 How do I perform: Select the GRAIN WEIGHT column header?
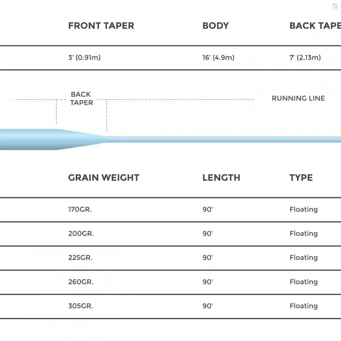point(104,178)
